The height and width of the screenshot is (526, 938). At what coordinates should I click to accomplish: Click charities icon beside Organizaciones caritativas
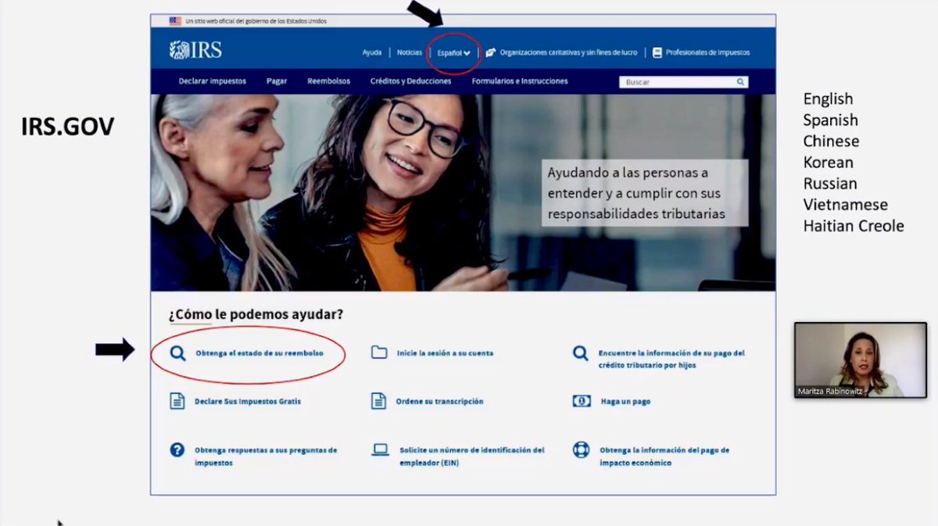coord(490,52)
